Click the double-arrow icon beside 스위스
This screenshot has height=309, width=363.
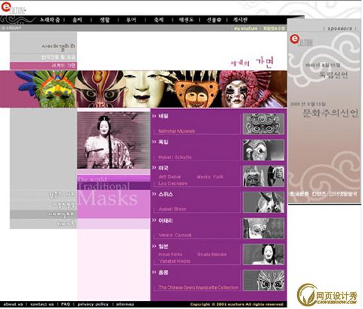pos(154,194)
